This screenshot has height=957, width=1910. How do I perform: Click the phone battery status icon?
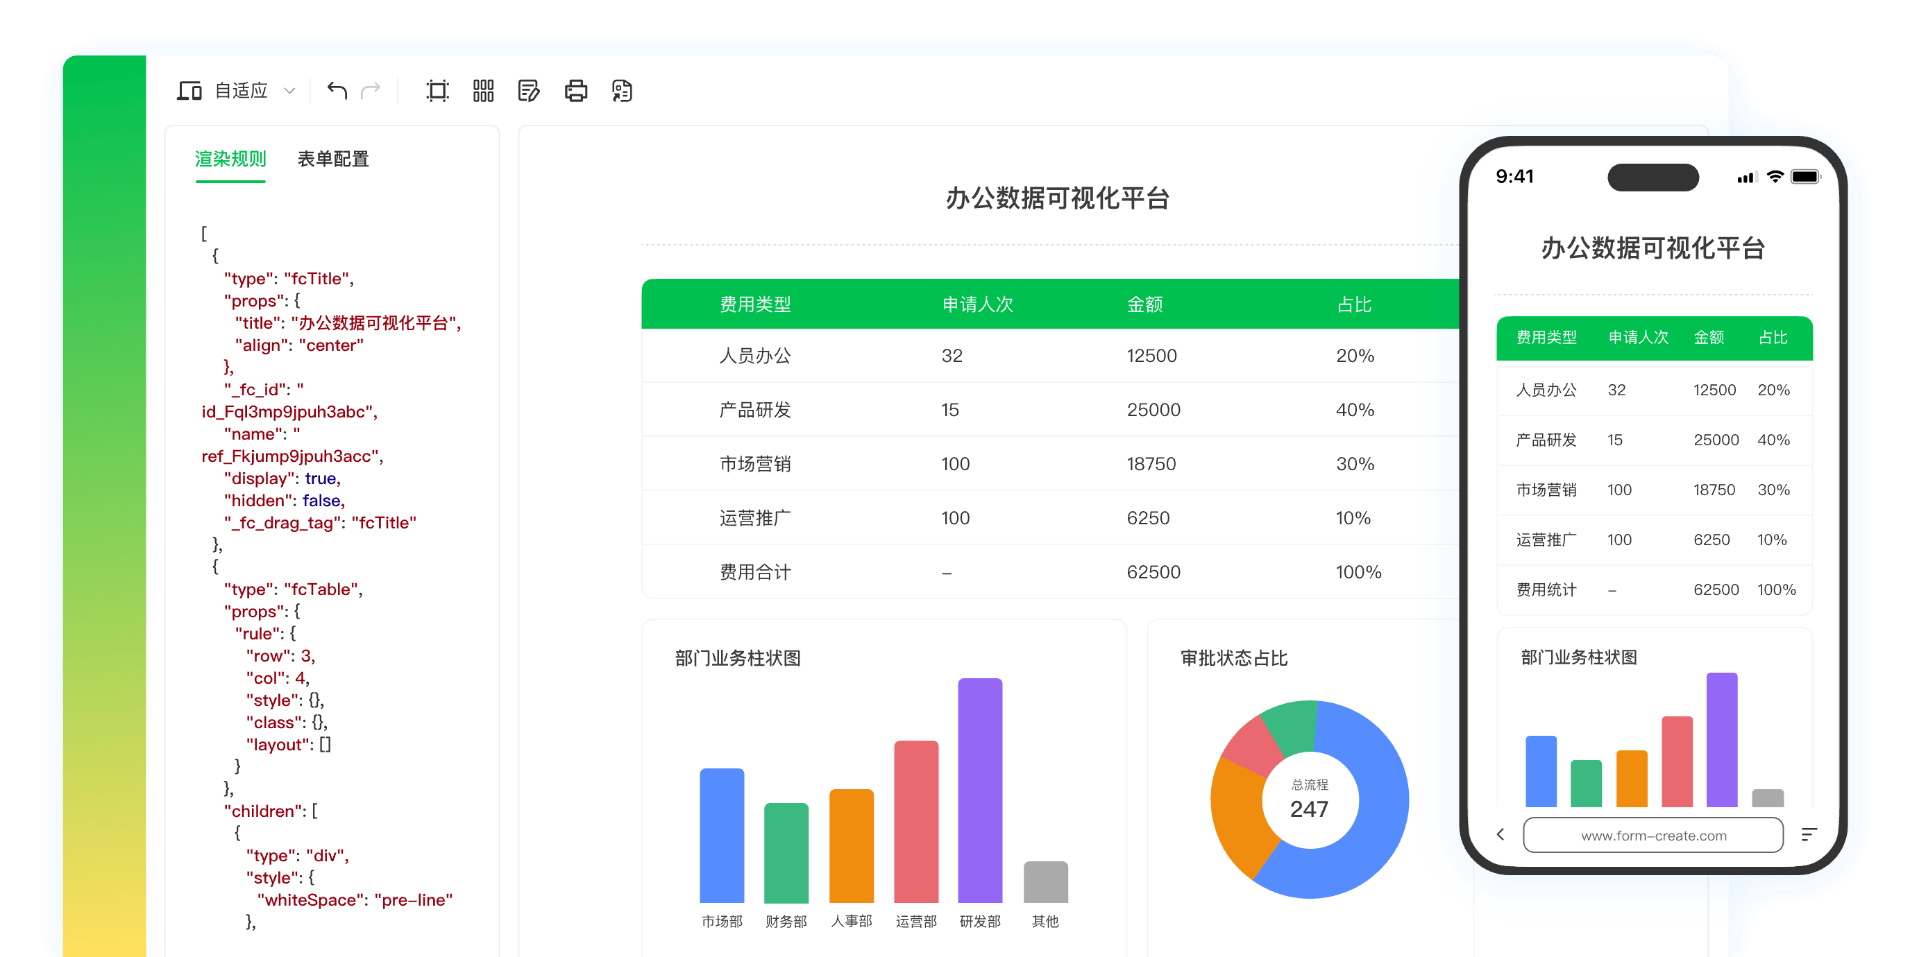tap(1805, 176)
